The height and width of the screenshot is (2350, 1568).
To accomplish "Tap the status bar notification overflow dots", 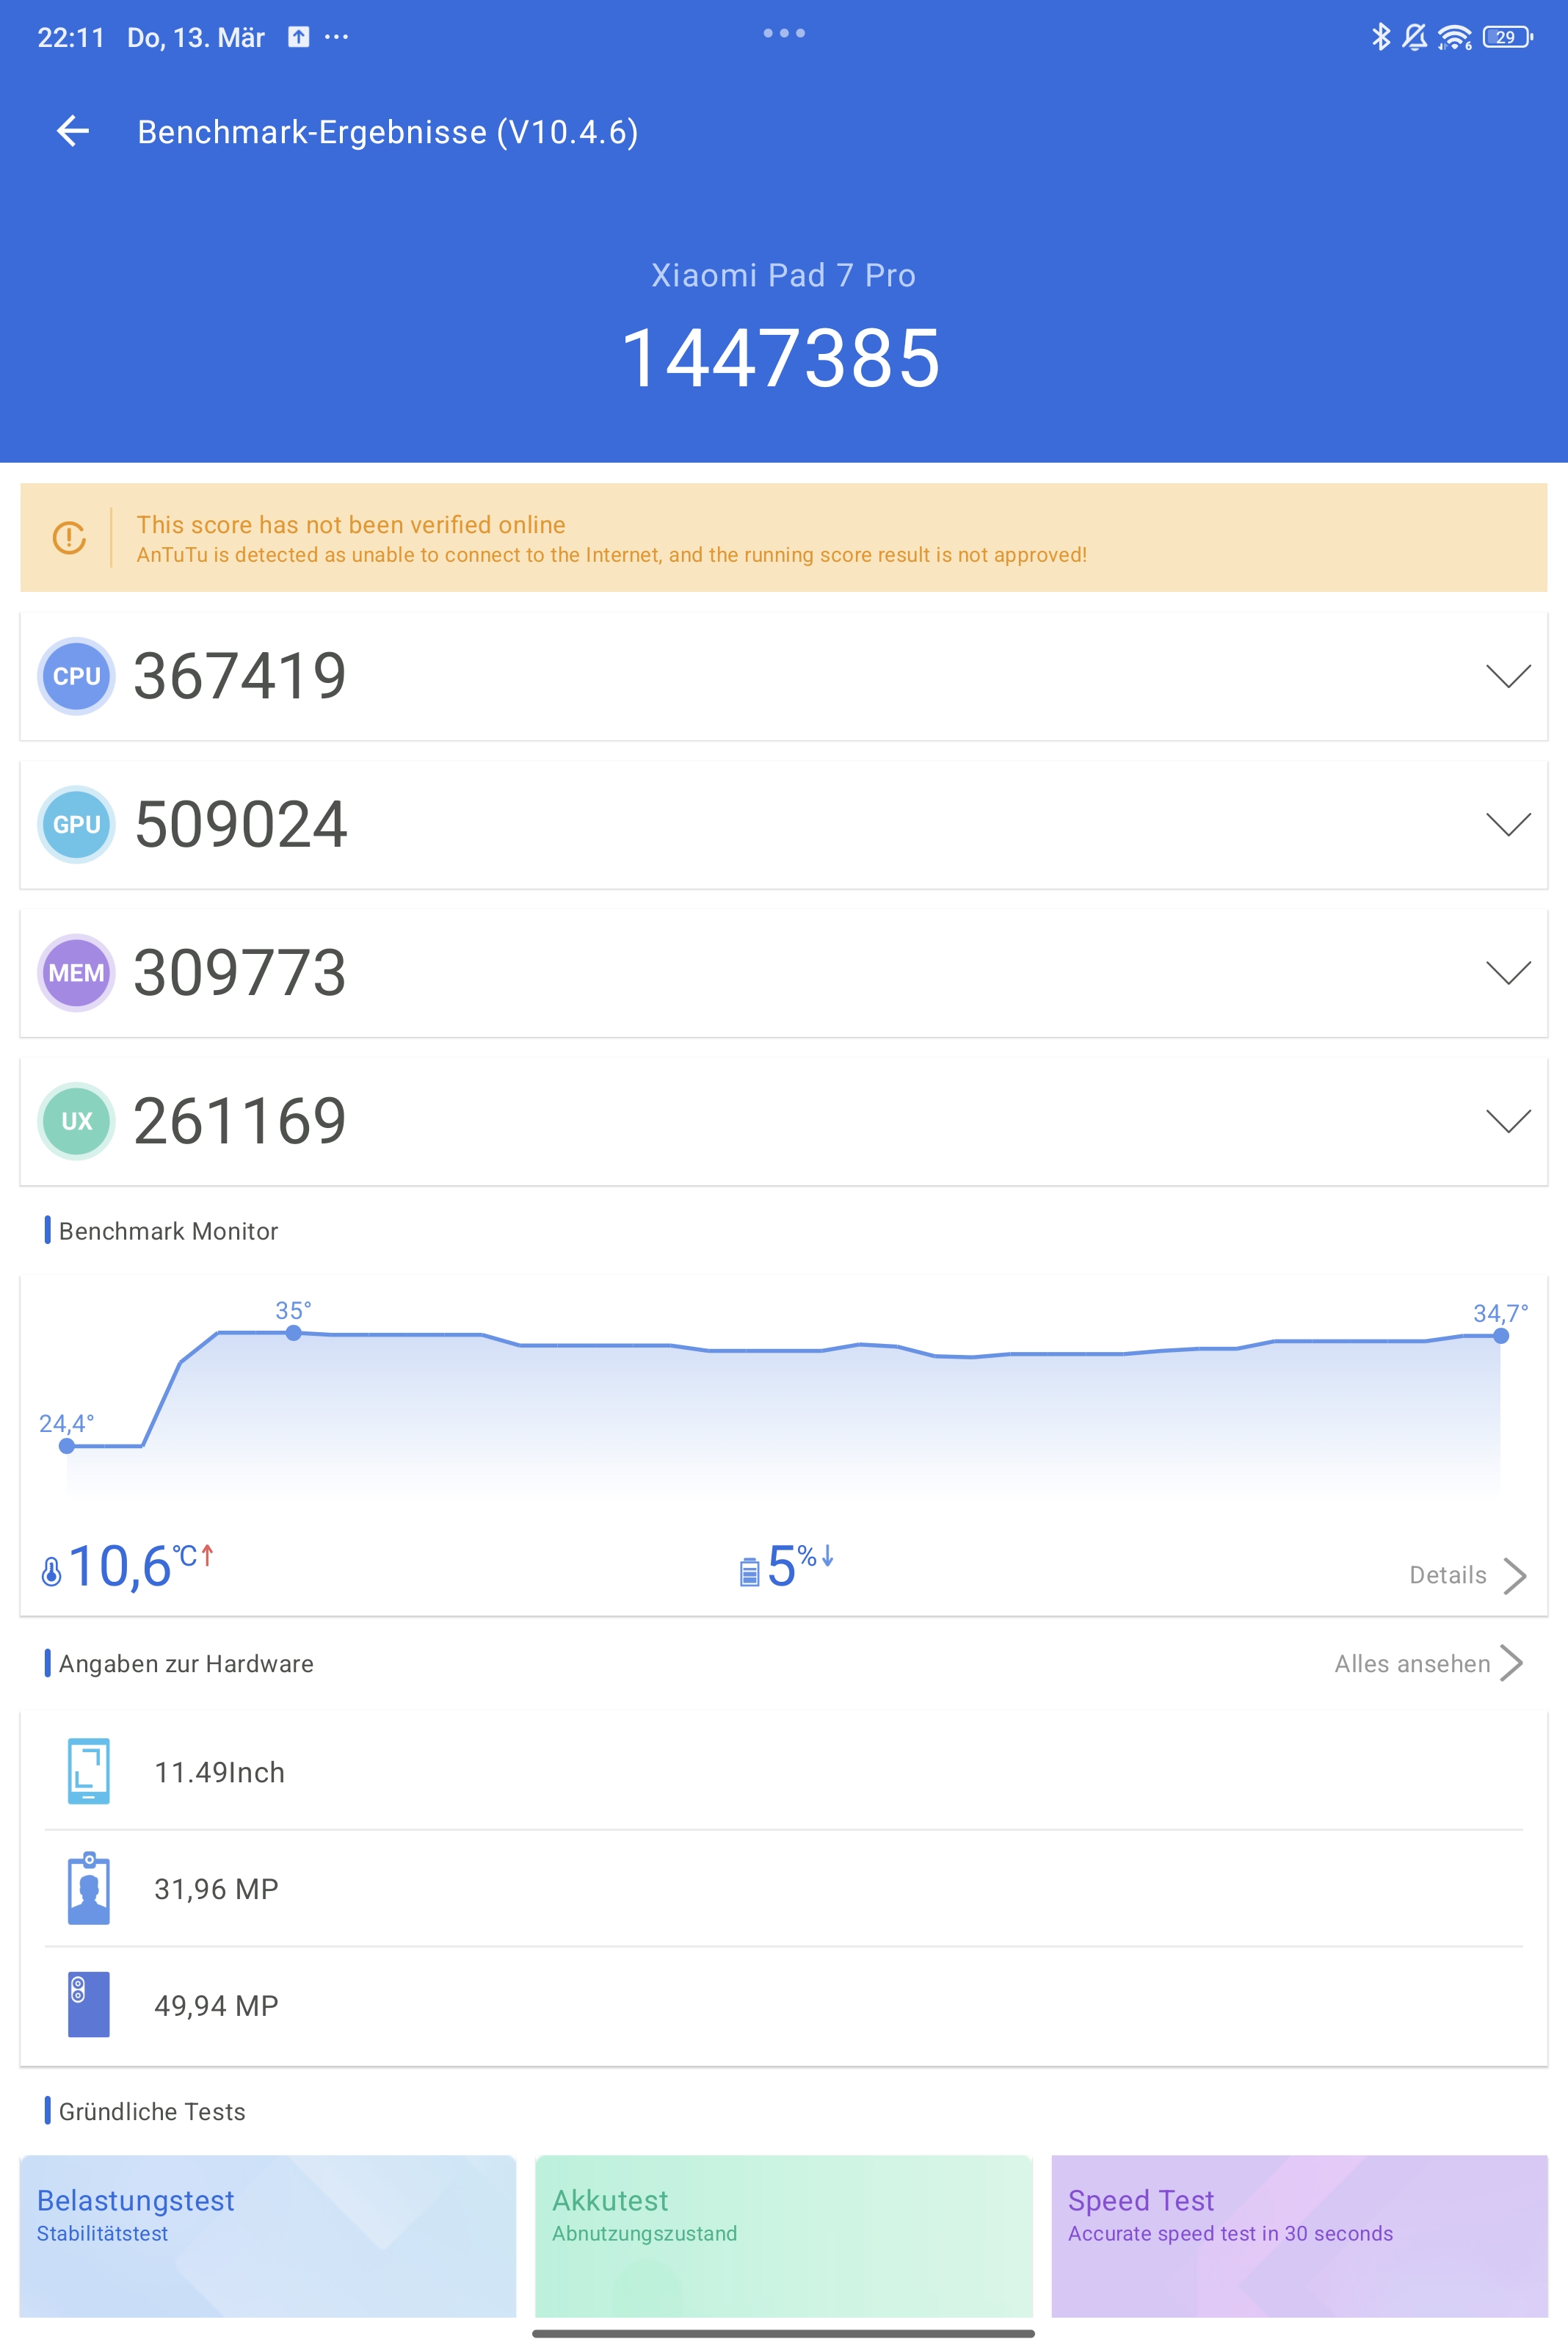I will [x=337, y=37].
